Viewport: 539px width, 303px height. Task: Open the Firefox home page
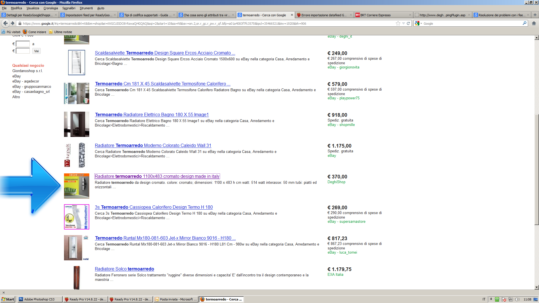(x=534, y=23)
